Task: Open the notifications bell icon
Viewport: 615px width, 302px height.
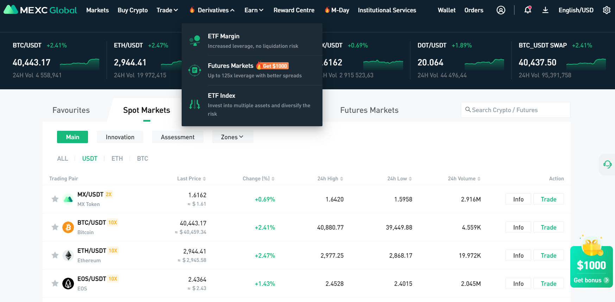Action: pos(527,10)
